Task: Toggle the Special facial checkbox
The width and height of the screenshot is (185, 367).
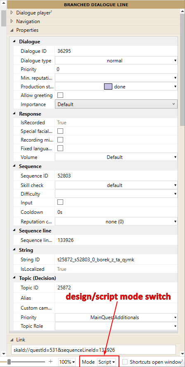Action: [x=60, y=131]
